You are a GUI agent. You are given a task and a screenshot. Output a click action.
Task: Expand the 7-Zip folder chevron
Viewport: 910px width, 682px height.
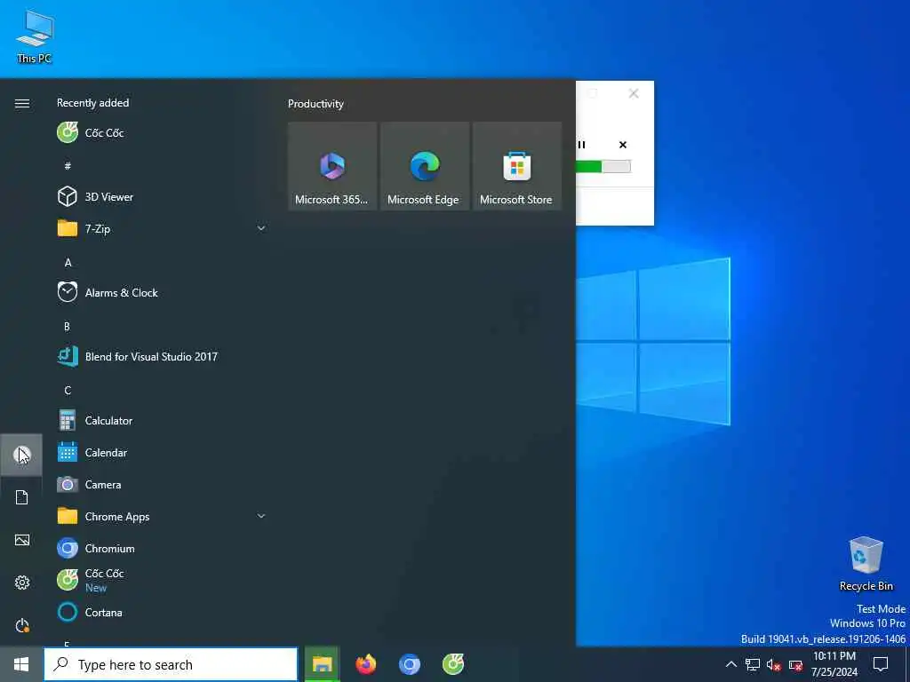point(261,228)
